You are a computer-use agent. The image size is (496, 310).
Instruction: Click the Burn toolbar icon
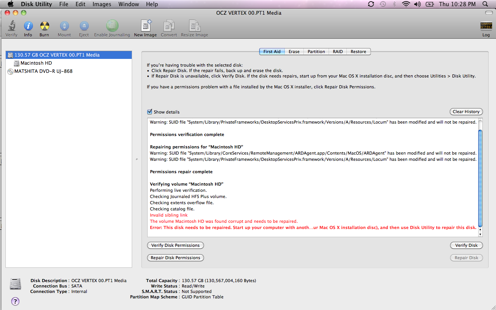click(x=44, y=26)
